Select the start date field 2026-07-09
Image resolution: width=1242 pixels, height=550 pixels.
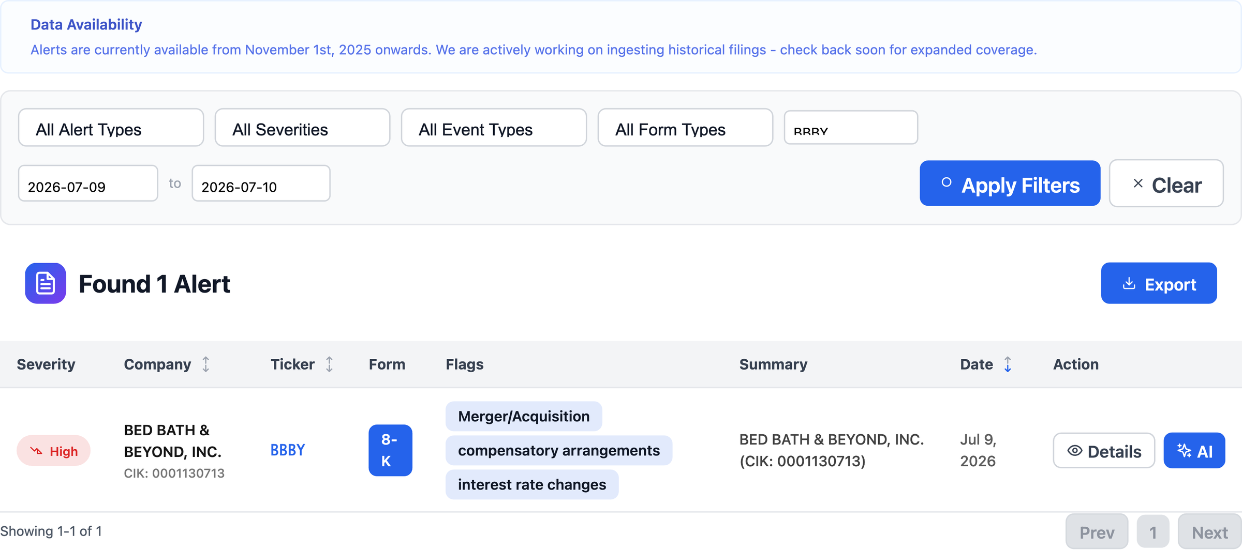[x=88, y=184]
